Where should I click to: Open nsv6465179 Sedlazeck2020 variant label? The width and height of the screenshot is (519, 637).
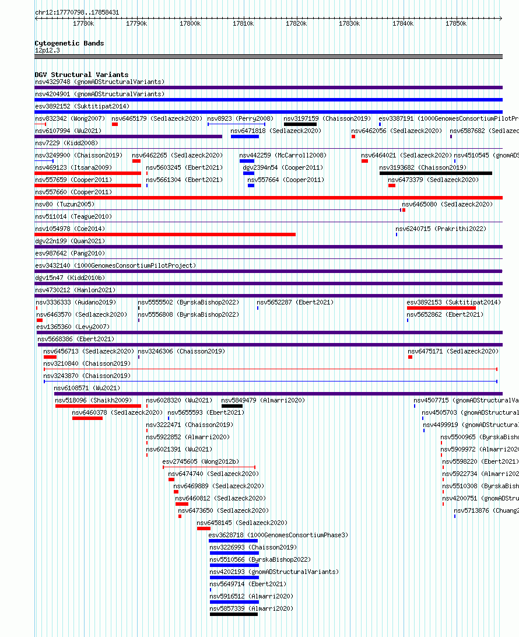point(157,118)
